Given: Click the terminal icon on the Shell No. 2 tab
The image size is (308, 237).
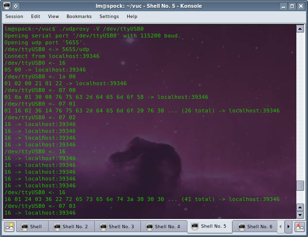Looking at the screenshot, I should 57,227.
